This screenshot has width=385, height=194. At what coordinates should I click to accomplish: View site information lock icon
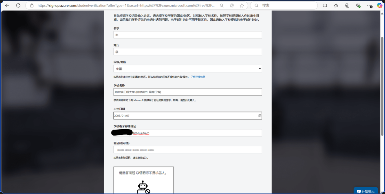(x=32, y=5)
